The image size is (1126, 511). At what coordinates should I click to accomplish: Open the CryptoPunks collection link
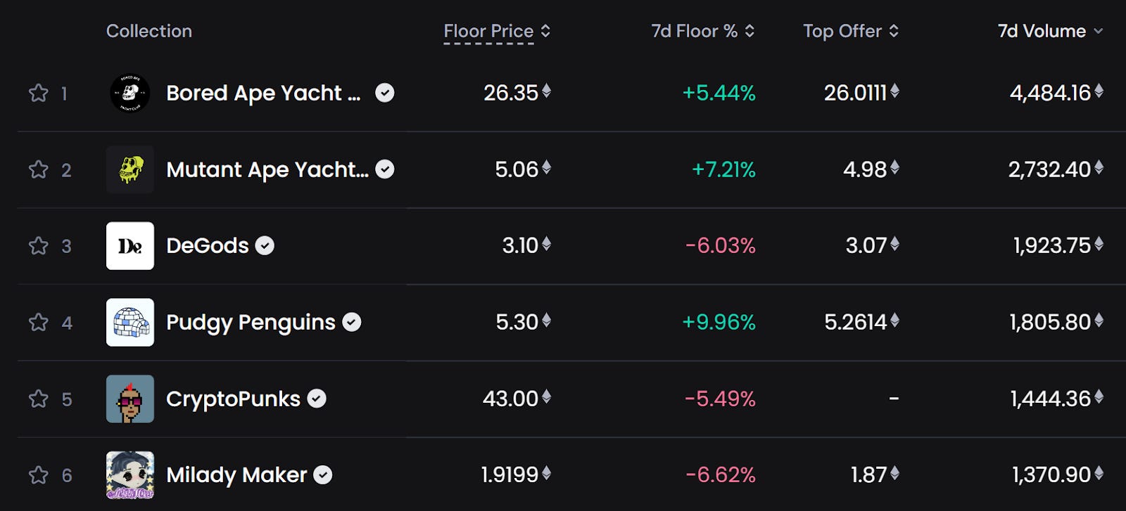pyautogui.click(x=233, y=399)
